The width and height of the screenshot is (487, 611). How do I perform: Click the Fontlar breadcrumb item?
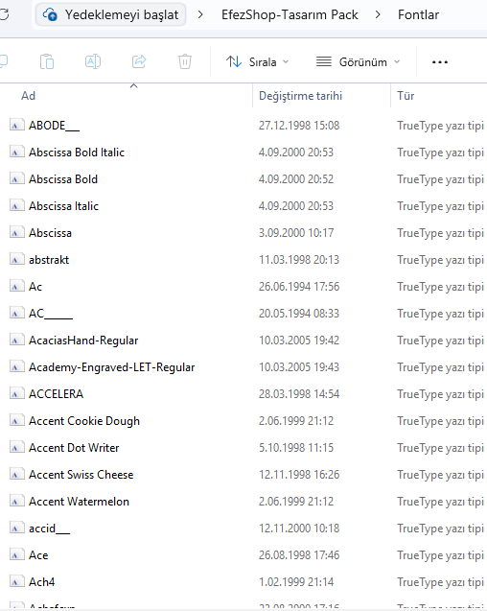pos(418,14)
